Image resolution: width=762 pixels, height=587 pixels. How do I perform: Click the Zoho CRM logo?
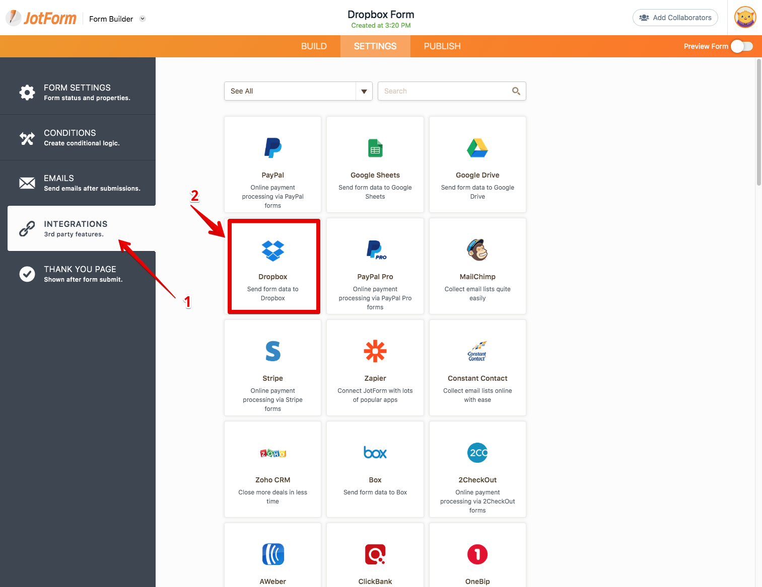click(273, 453)
